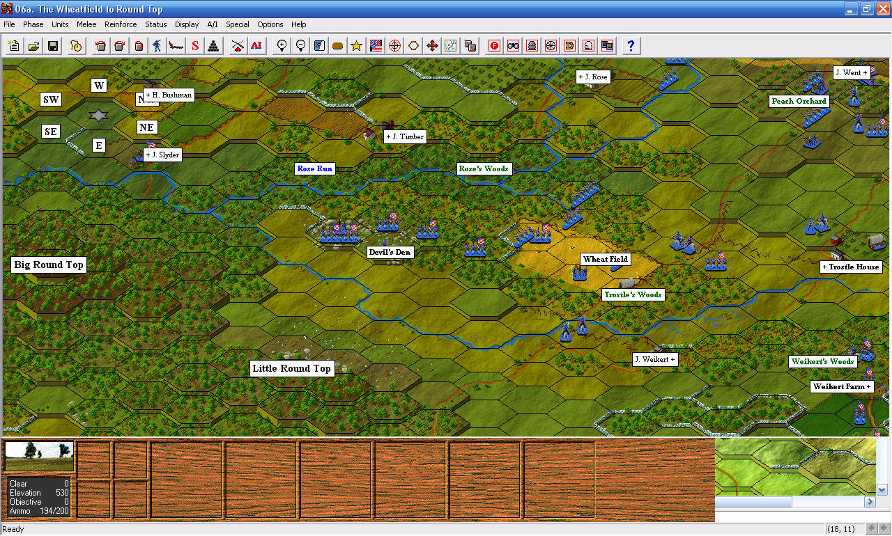Screen dimensions: 892x536
Task: Click the Weikert's Woods map label
Action: [x=822, y=361]
